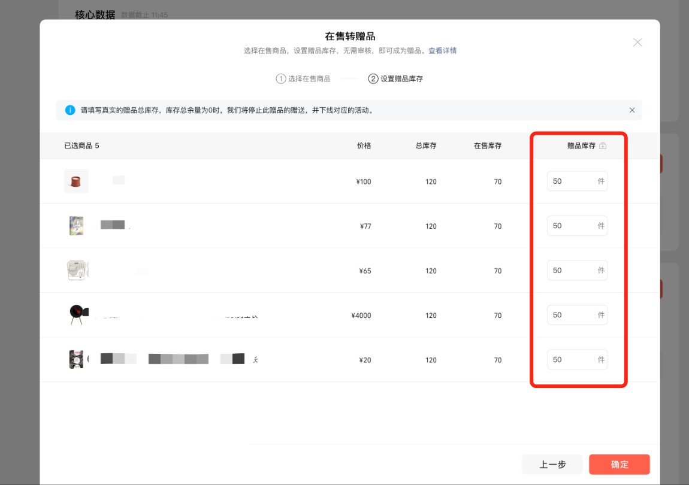Confirm with the red 确定 button
Image resolution: width=689 pixels, height=485 pixels.
coord(619,465)
